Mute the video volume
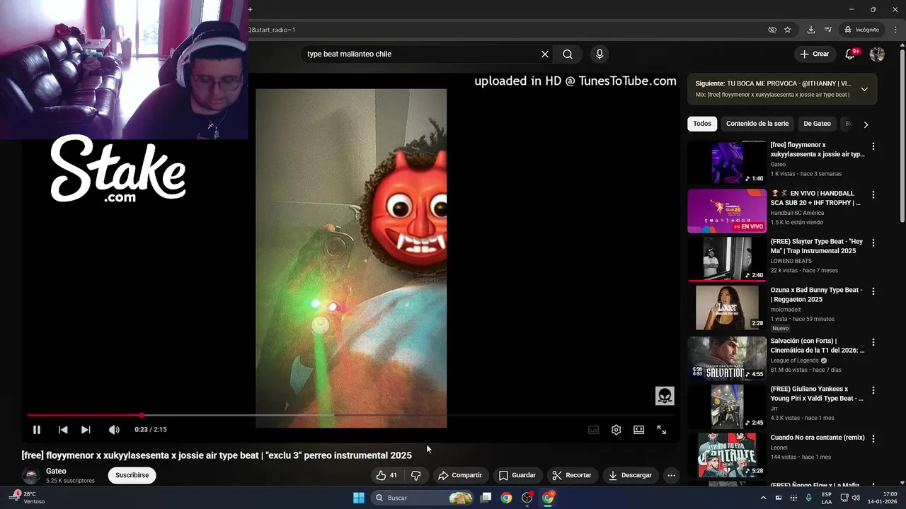The image size is (906, 509). [114, 430]
